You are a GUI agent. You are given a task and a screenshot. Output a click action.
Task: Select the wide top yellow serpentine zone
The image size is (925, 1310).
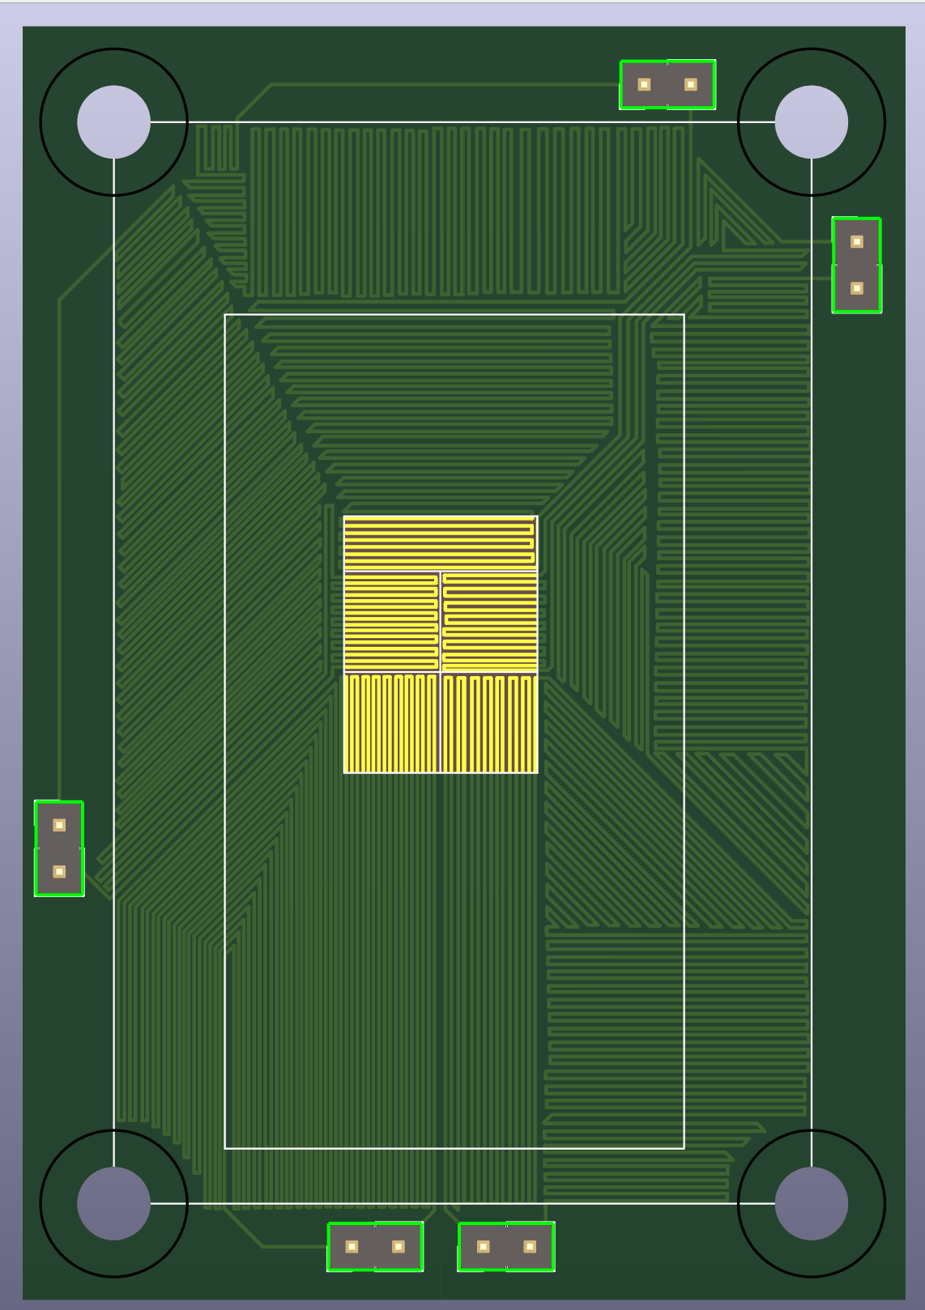[440, 543]
